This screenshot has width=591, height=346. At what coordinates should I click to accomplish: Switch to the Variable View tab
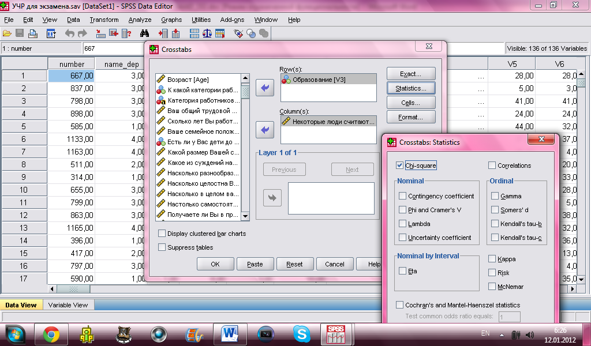tap(68, 305)
